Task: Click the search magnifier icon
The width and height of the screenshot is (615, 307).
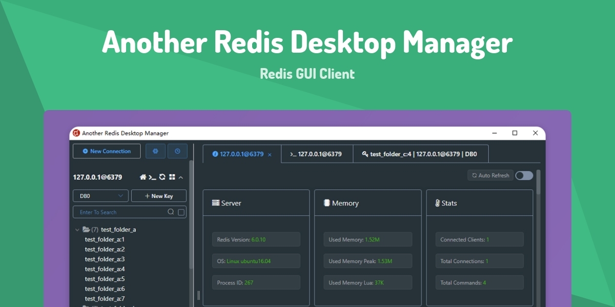Action: tap(171, 212)
